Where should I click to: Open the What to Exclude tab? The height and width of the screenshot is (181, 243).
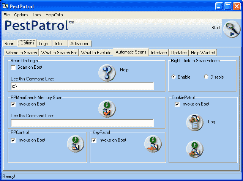[x=96, y=53]
